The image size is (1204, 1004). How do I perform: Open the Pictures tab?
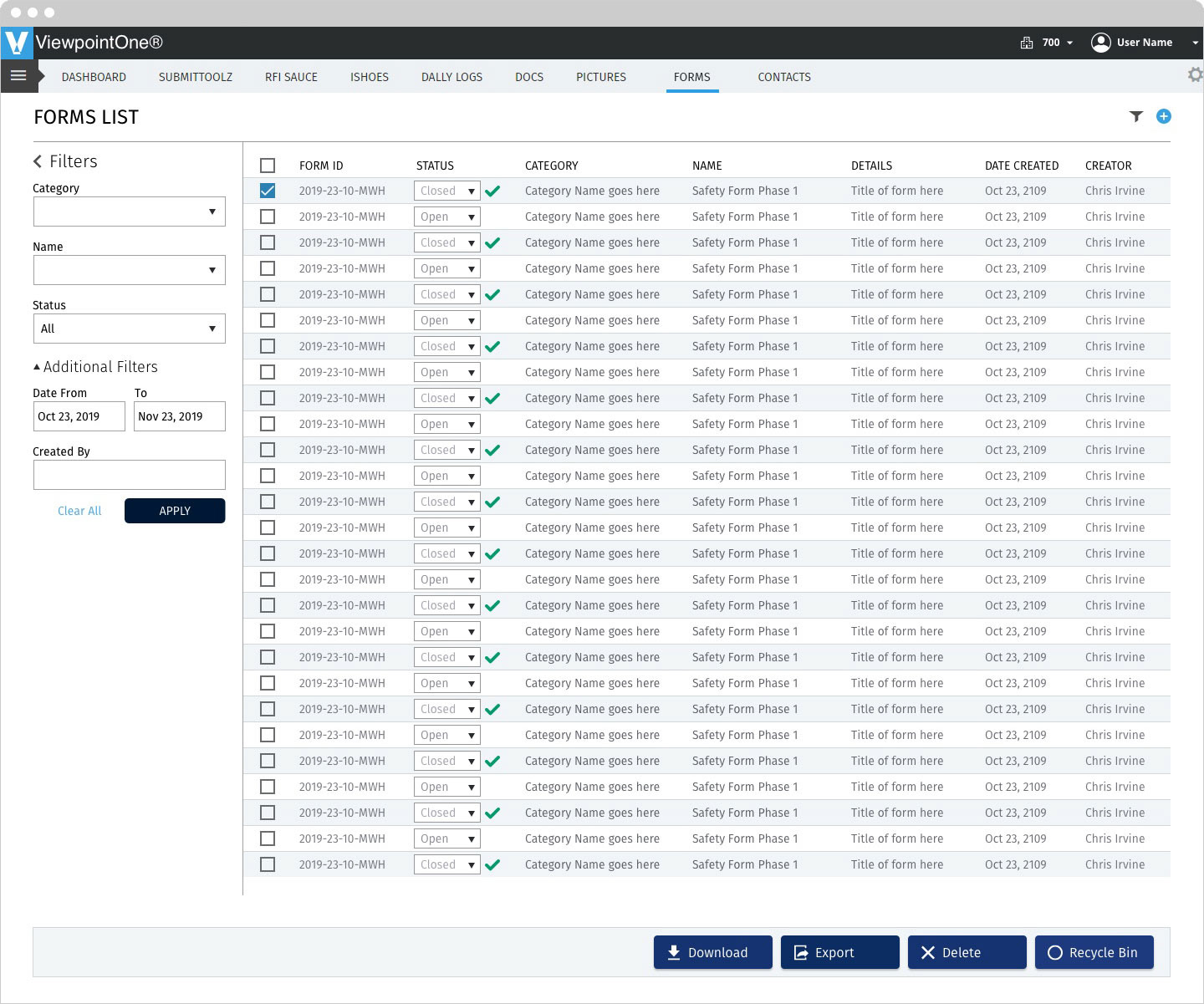tap(601, 77)
